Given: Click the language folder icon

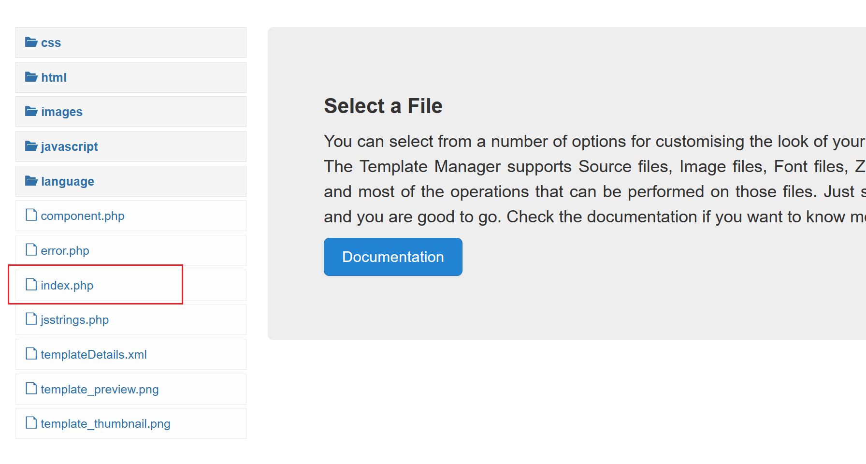Looking at the screenshot, I should pyautogui.click(x=31, y=181).
